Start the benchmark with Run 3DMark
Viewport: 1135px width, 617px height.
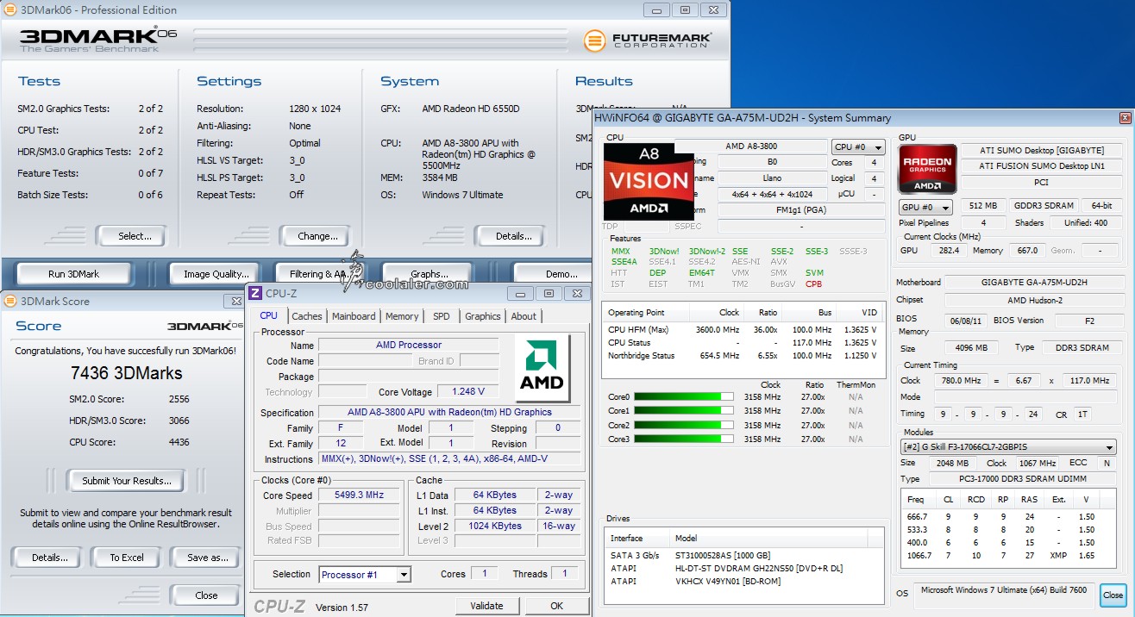point(74,274)
